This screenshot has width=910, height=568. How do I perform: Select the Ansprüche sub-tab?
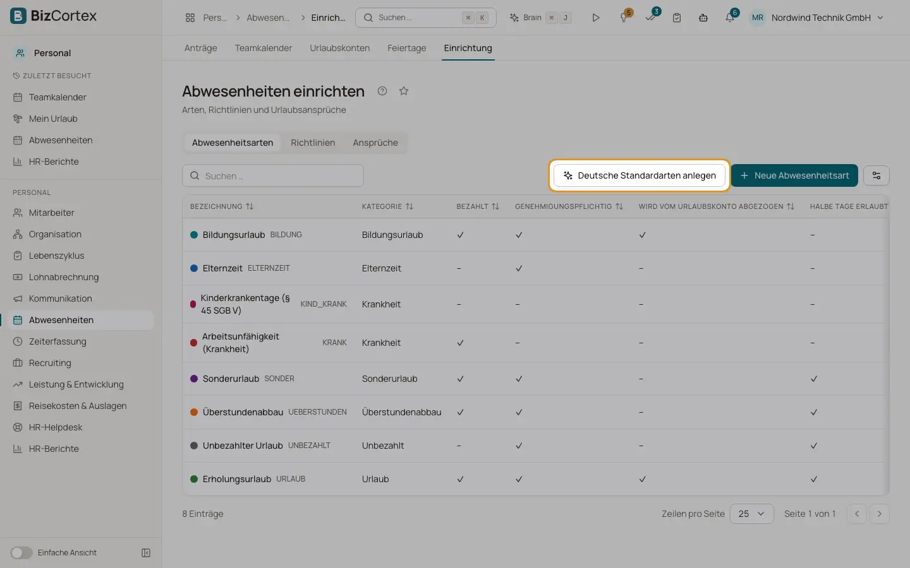click(375, 143)
